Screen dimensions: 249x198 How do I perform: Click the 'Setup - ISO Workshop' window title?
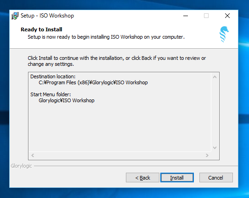(47, 16)
